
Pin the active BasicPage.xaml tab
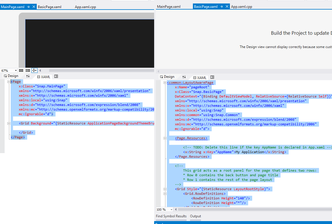pyautogui.click(x=222, y=7)
